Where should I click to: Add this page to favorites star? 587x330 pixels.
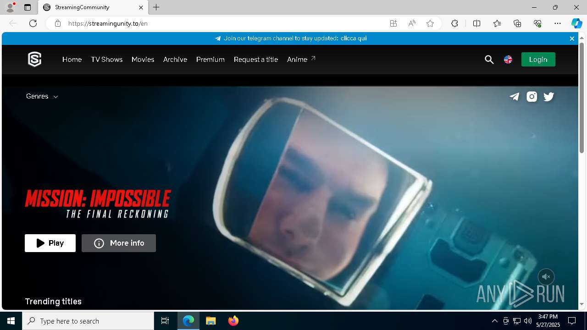coord(430,23)
